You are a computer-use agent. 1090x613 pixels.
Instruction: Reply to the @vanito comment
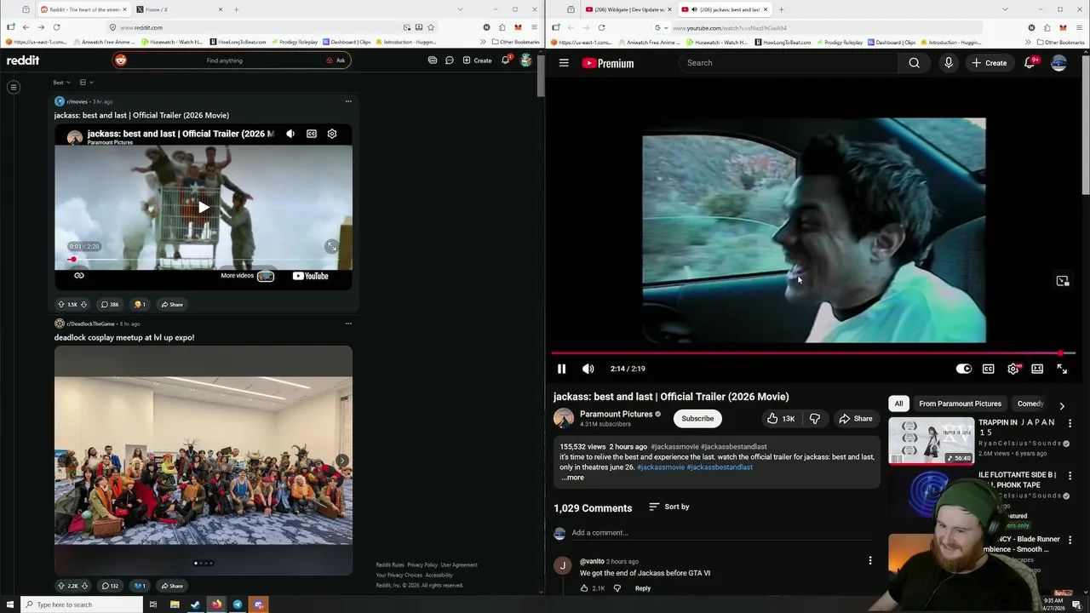click(643, 588)
